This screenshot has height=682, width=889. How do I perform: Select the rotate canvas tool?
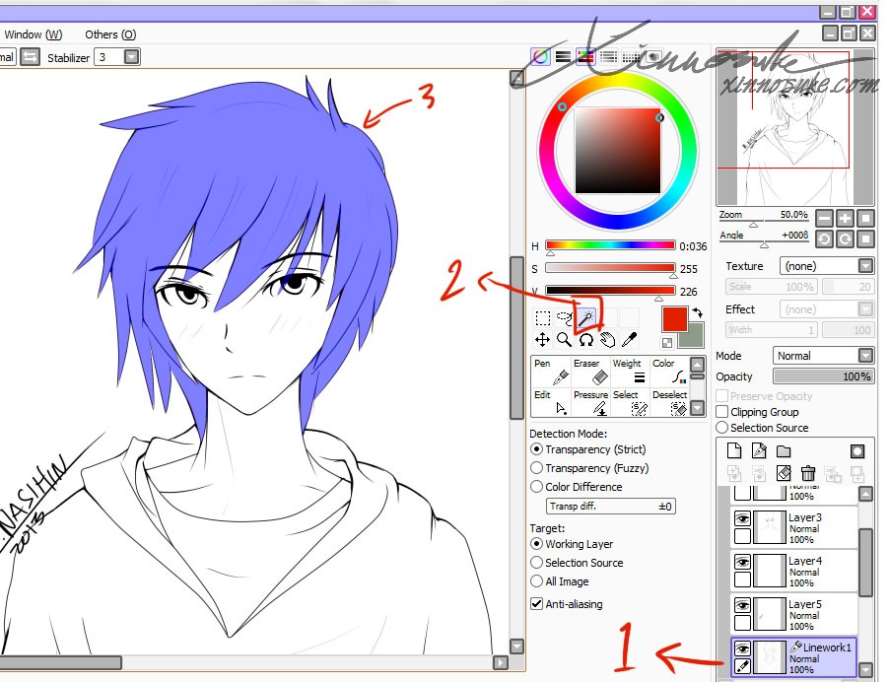586,340
